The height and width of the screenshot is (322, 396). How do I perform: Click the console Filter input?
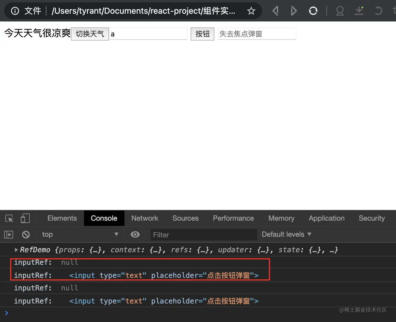pyautogui.click(x=204, y=235)
